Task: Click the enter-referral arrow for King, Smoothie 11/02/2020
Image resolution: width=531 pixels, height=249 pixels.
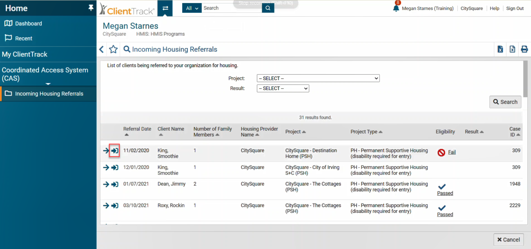Action: (x=114, y=150)
